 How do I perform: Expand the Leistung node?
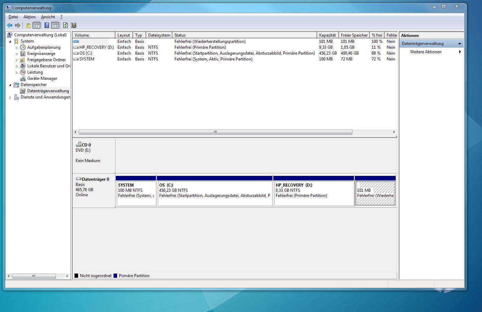[17, 72]
